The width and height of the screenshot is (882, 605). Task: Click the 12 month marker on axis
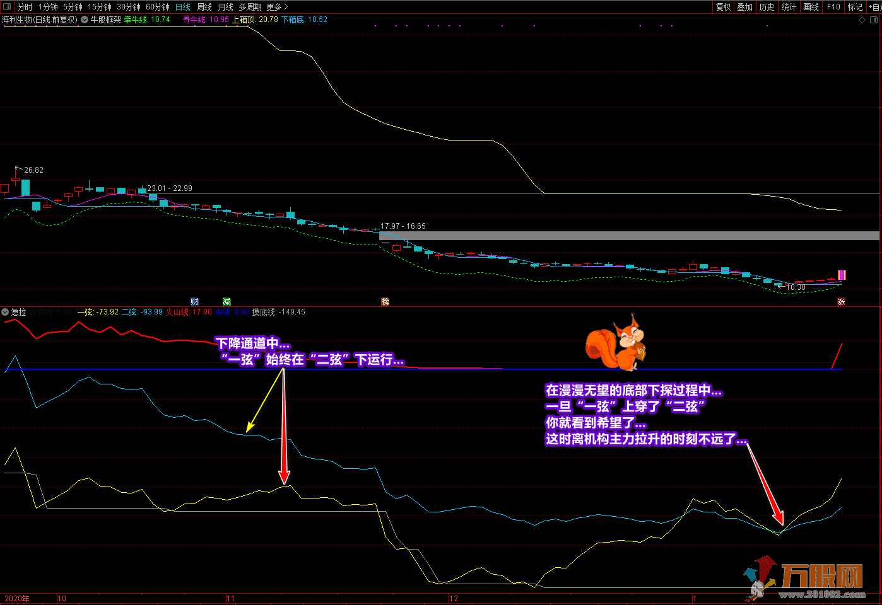click(x=454, y=599)
